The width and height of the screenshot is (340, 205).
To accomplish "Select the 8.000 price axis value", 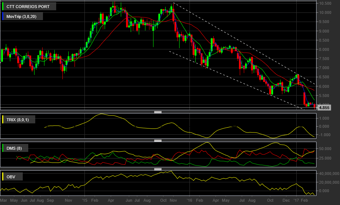I will click(325, 49).
